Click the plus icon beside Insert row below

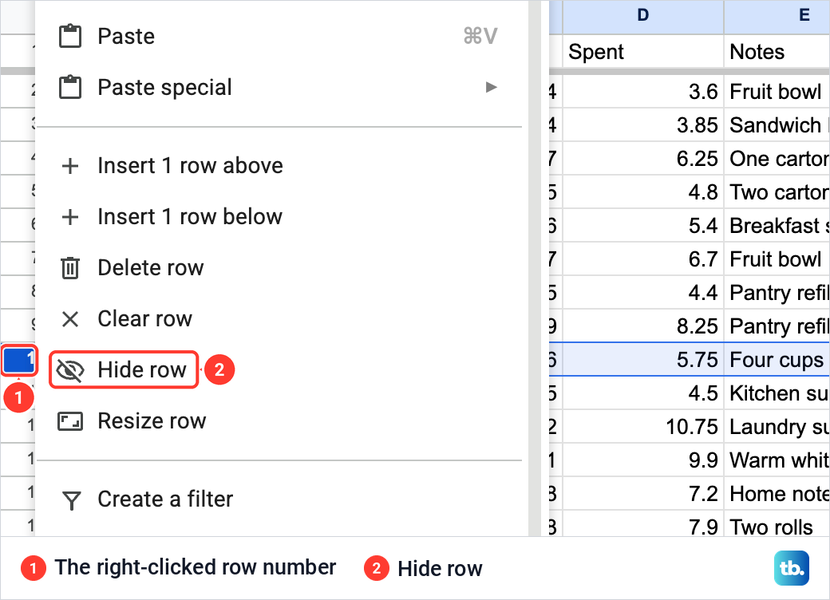[70, 217]
